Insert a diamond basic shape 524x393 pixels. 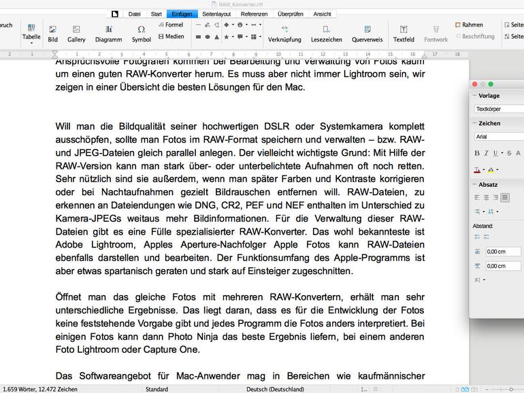226,24
